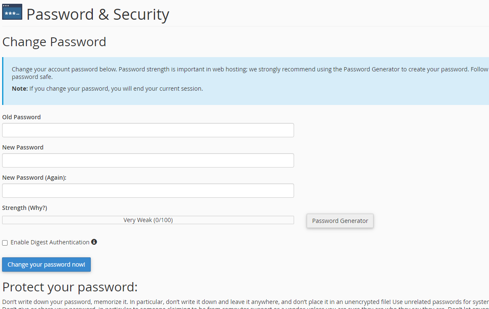Open the Password Generator
The height and width of the screenshot is (309, 489).
(x=340, y=221)
